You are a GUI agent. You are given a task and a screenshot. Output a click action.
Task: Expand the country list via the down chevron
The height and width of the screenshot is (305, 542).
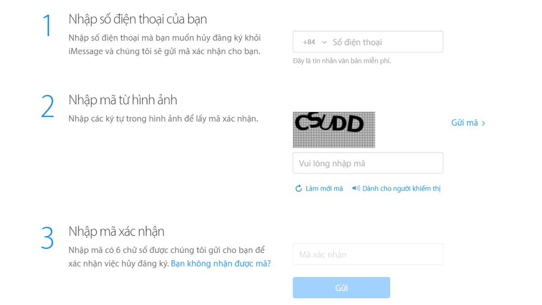point(324,42)
